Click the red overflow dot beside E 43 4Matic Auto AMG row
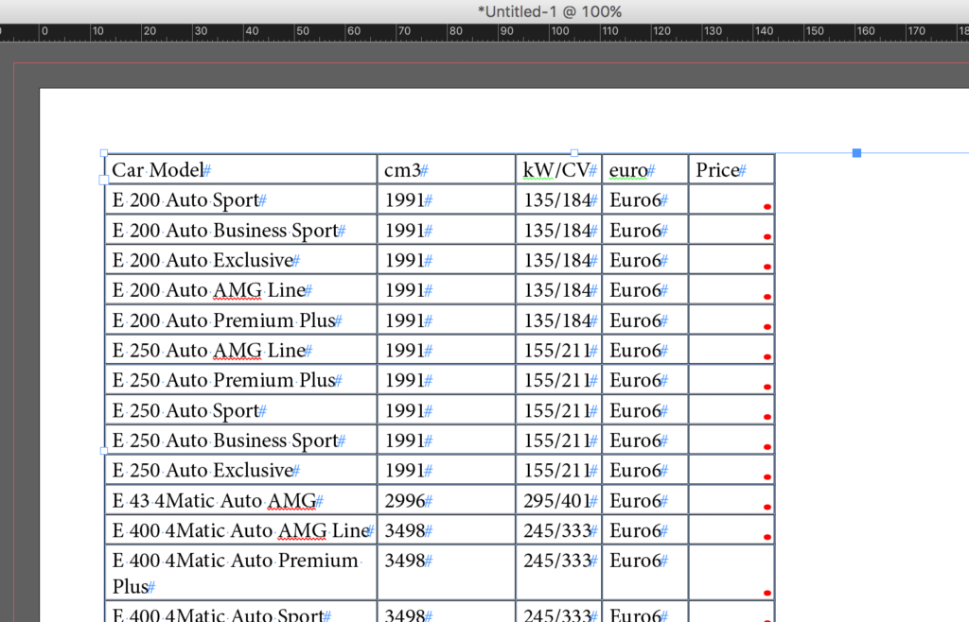 (x=766, y=506)
